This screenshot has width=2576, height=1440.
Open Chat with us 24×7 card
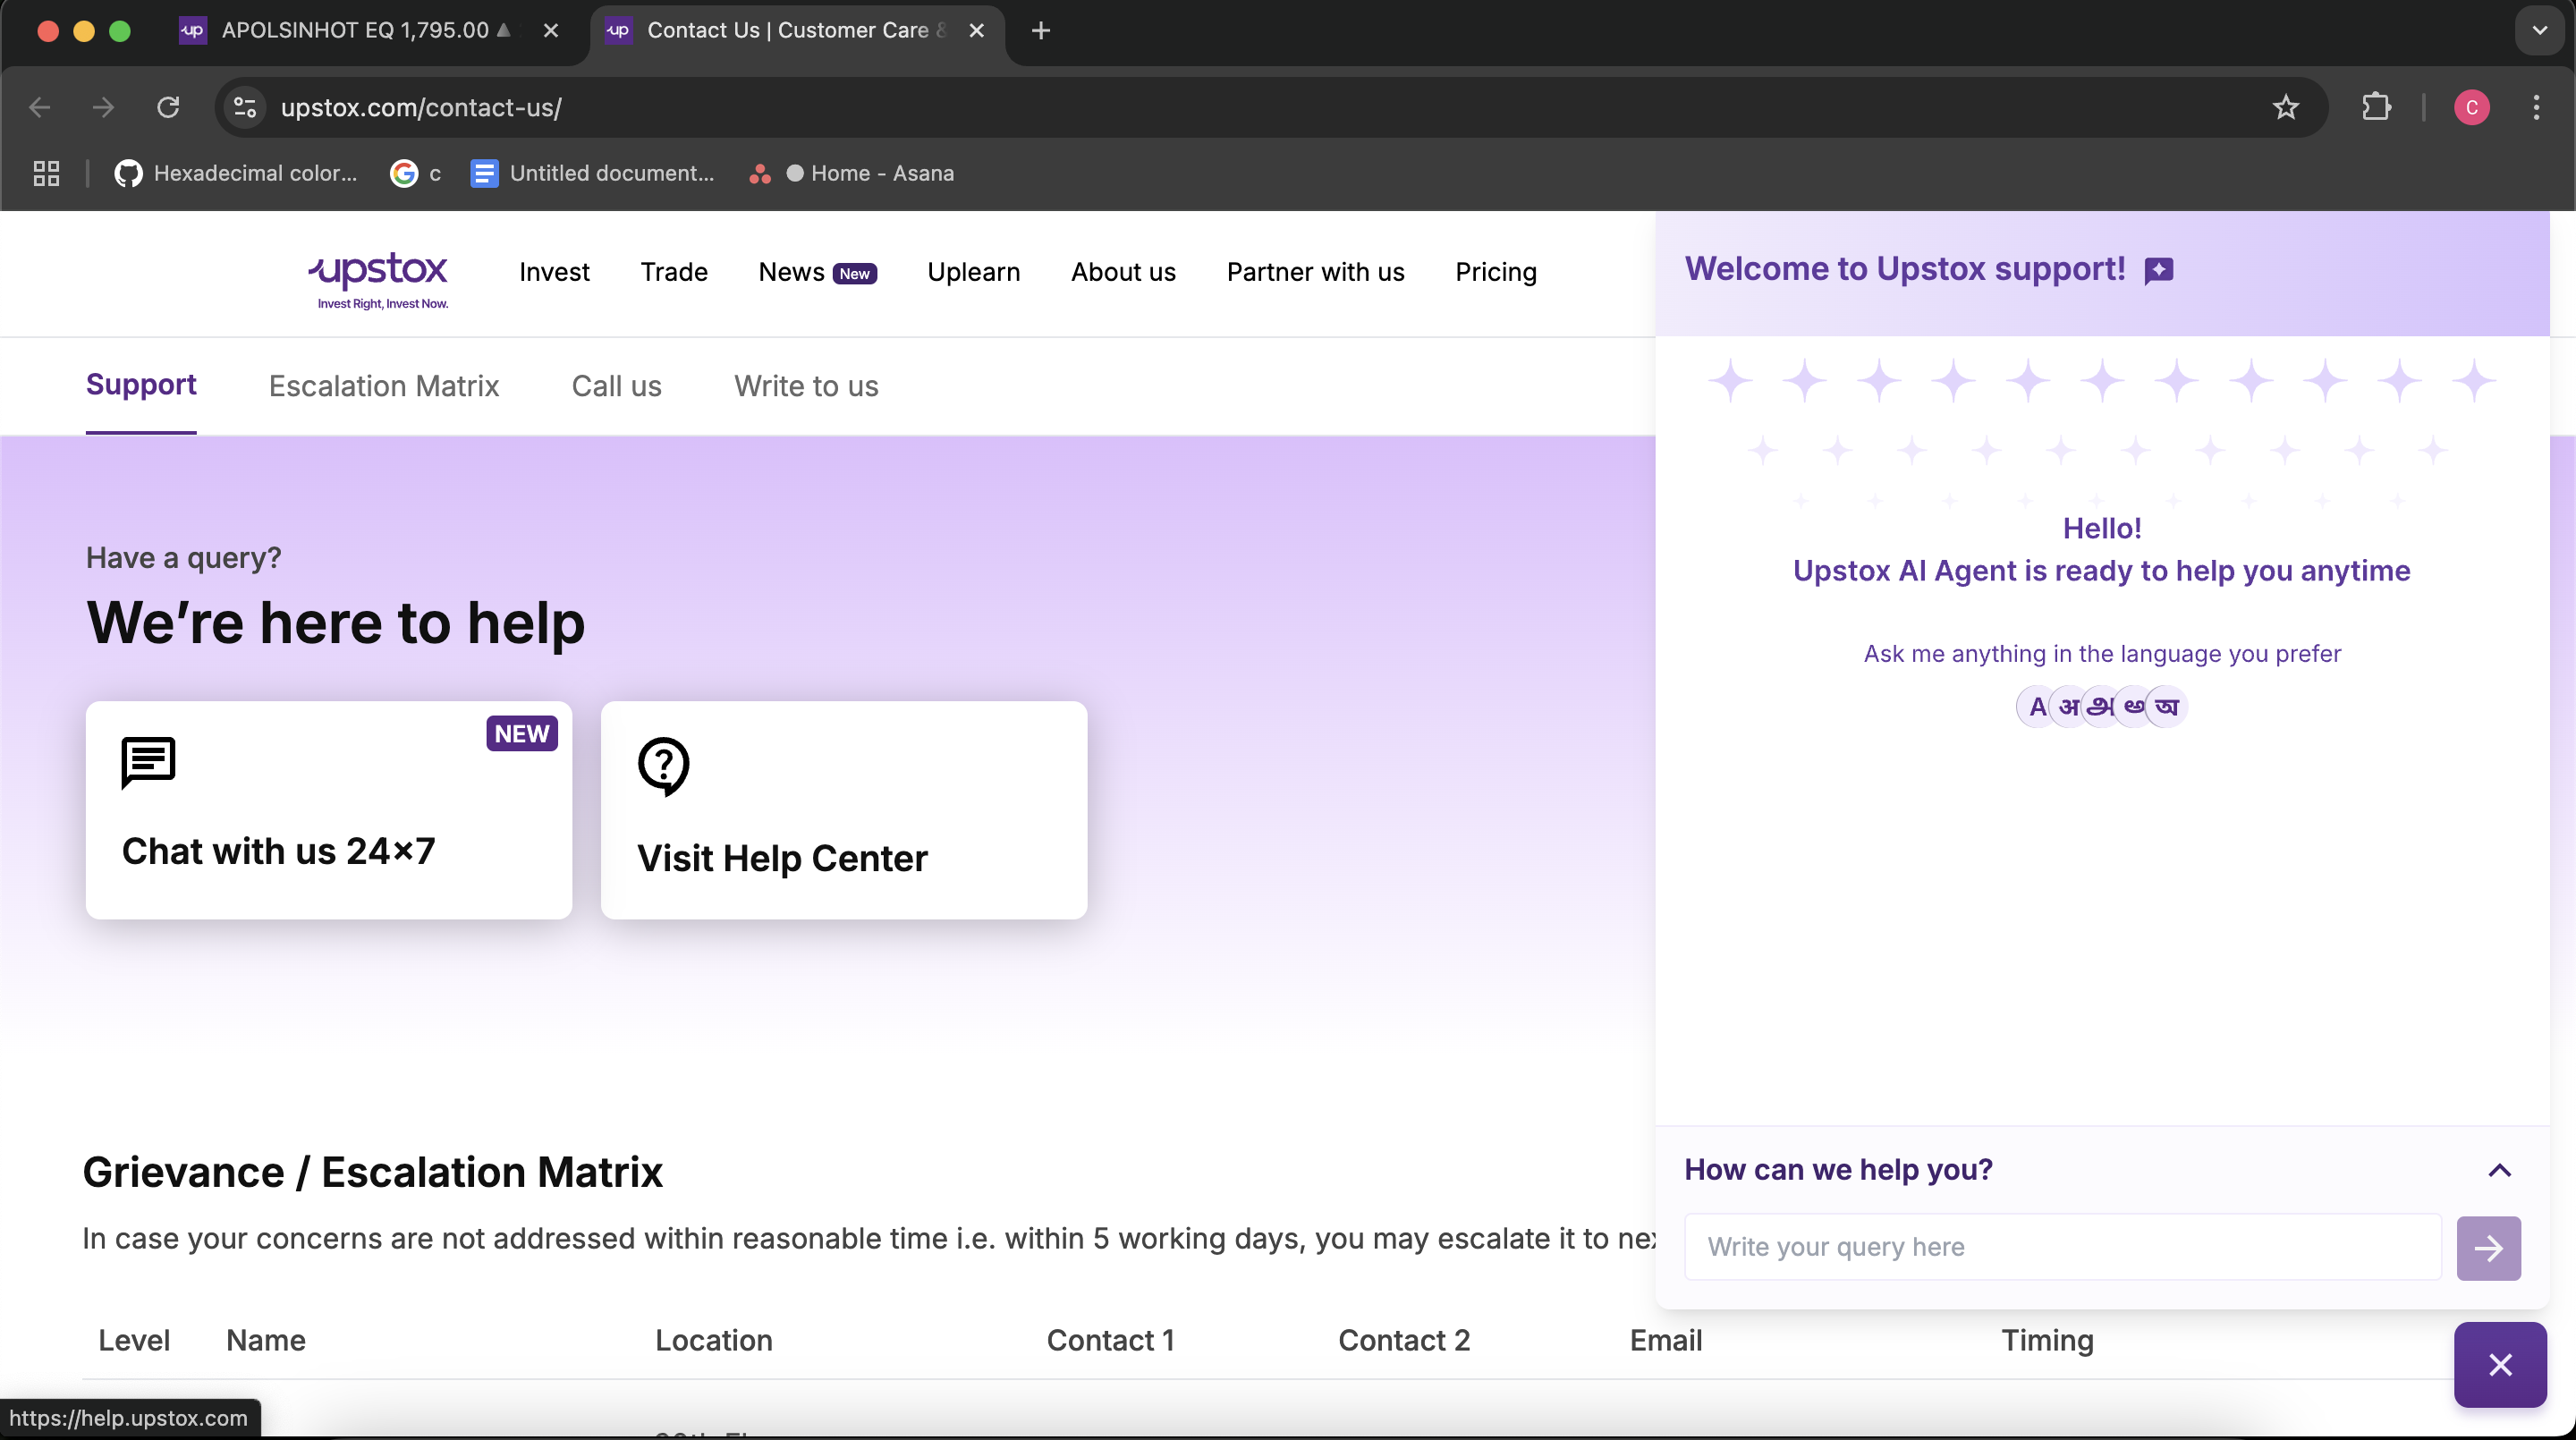(329, 810)
